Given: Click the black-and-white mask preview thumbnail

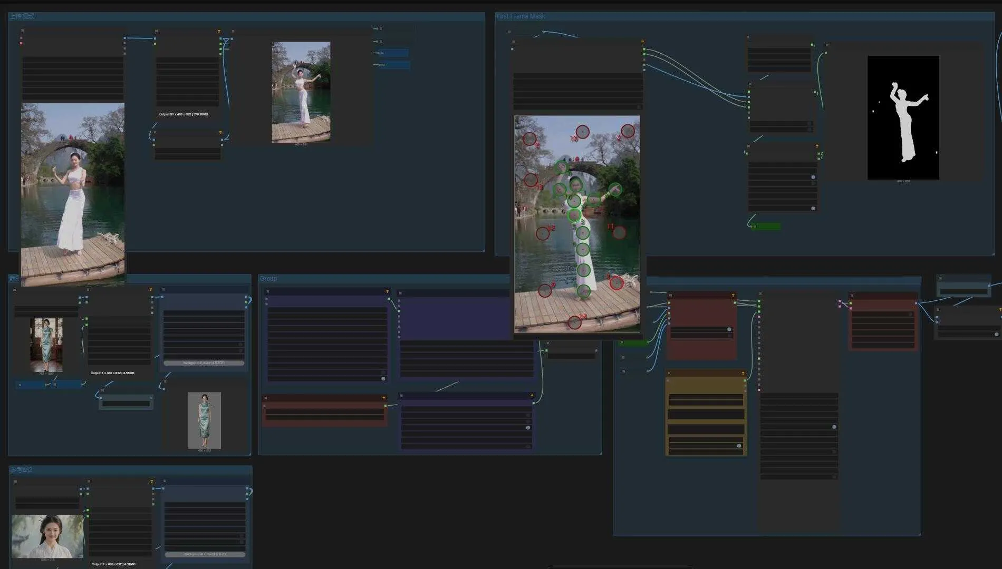Looking at the screenshot, I should coord(903,117).
